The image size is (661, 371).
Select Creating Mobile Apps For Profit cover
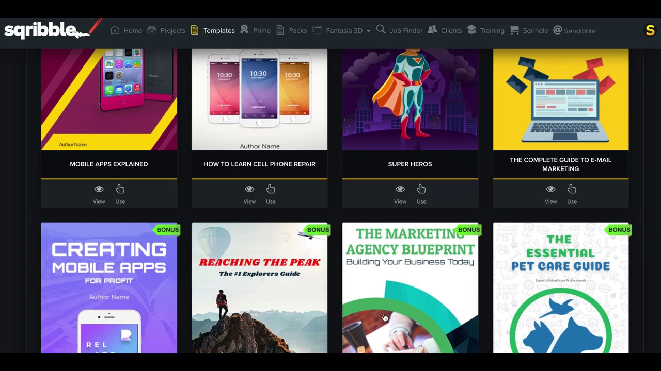coord(109,288)
